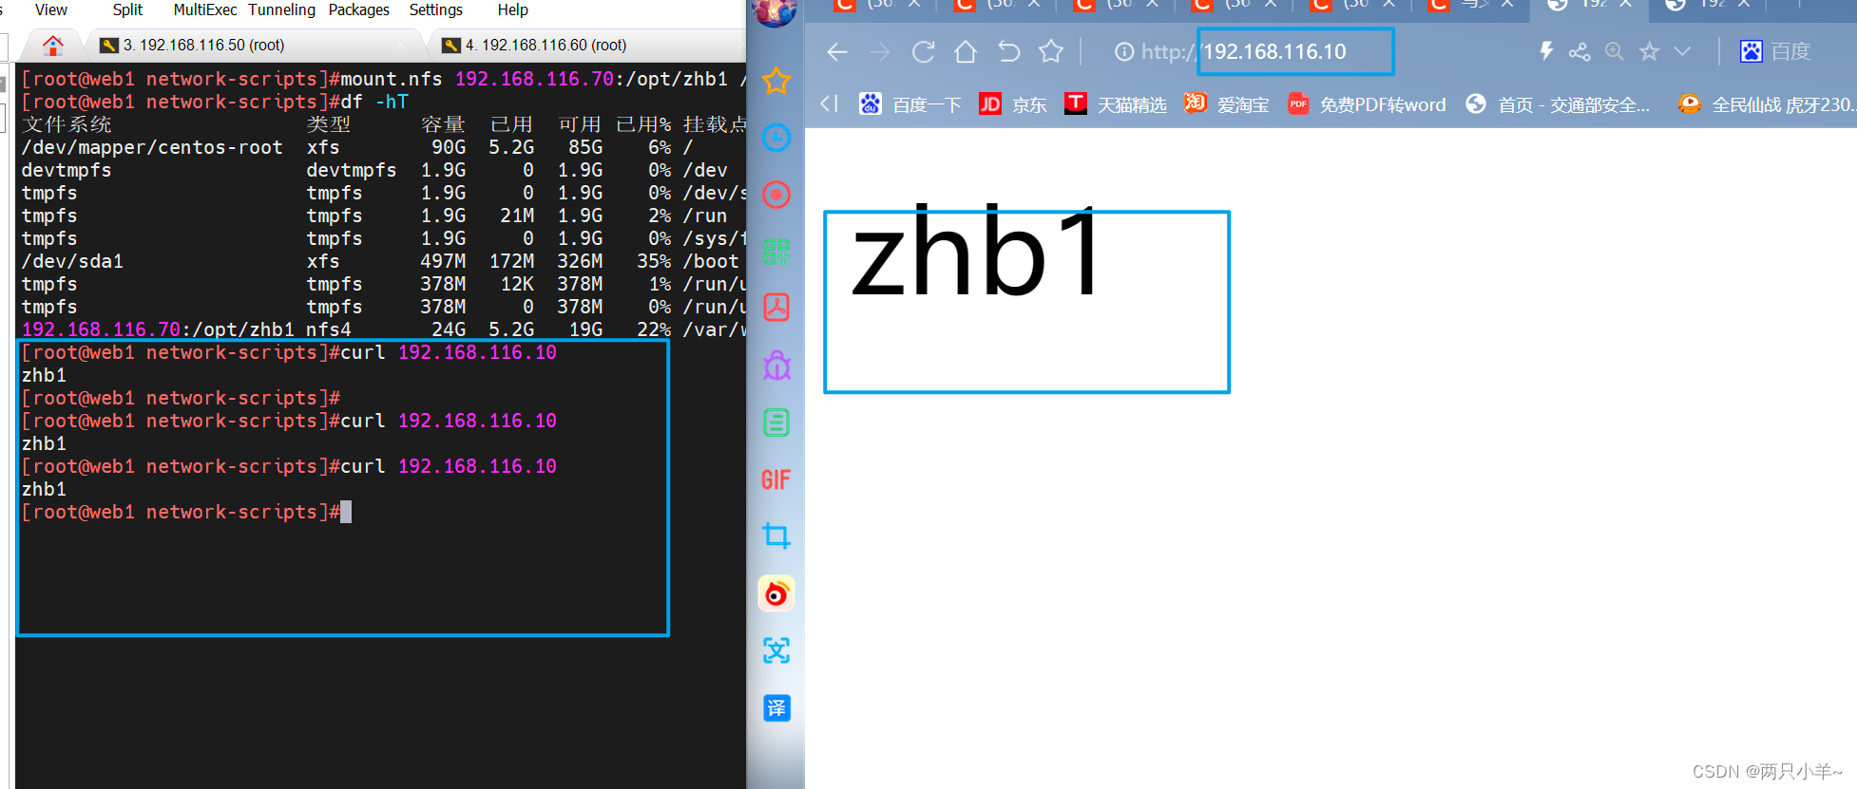This screenshot has height=789, width=1857.
Task: Open the 全民仙战 虎牙 bookmark
Action: (x=1767, y=104)
